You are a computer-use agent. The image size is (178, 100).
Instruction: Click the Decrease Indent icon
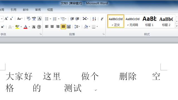tap(72, 19)
